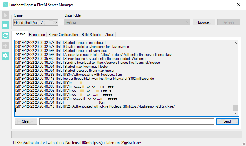Close the LambentLight window
The width and height of the screenshot is (246, 146).
[239, 5]
